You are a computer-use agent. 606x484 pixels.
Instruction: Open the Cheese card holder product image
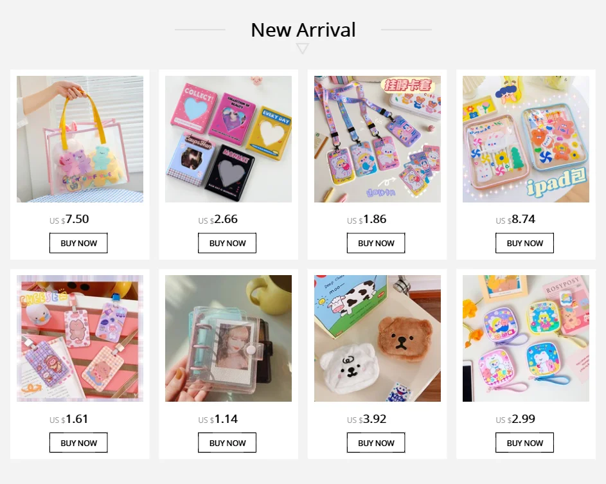coord(80,338)
